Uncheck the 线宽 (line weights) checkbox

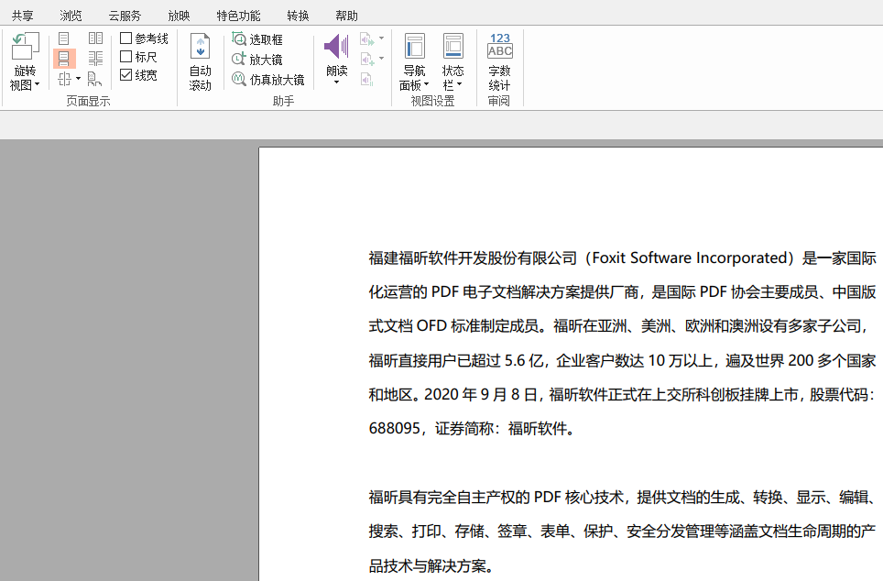[x=125, y=75]
